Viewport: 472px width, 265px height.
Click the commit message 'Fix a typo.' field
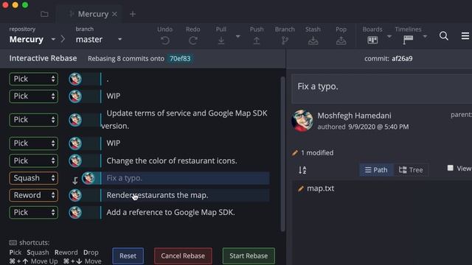pyautogui.click(x=382, y=88)
